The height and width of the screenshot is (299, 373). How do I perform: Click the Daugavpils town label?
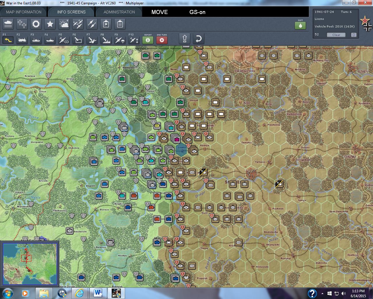[x=15, y=83]
